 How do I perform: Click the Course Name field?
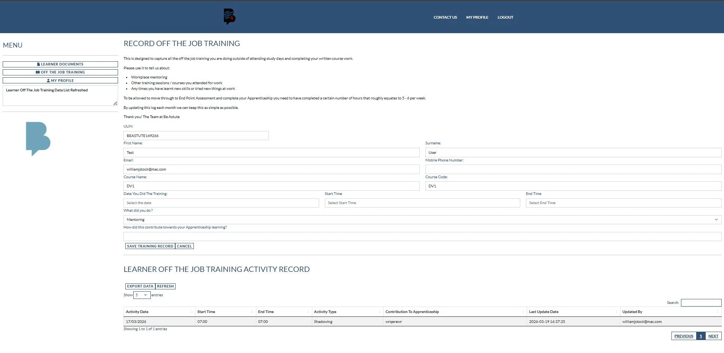tap(272, 186)
